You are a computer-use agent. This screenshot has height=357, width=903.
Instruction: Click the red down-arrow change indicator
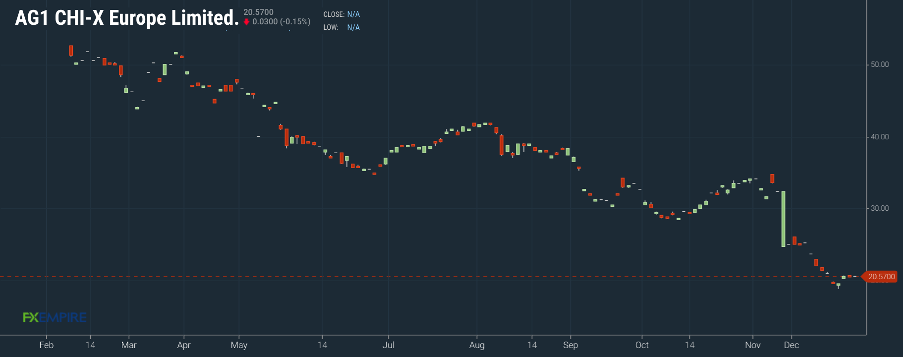pyautogui.click(x=246, y=22)
